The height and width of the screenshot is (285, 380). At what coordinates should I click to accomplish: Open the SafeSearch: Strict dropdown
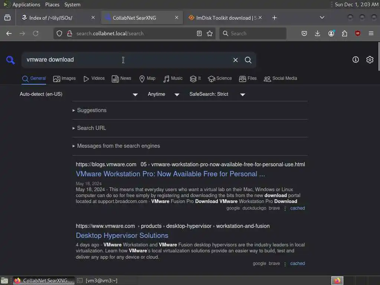point(217,94)
